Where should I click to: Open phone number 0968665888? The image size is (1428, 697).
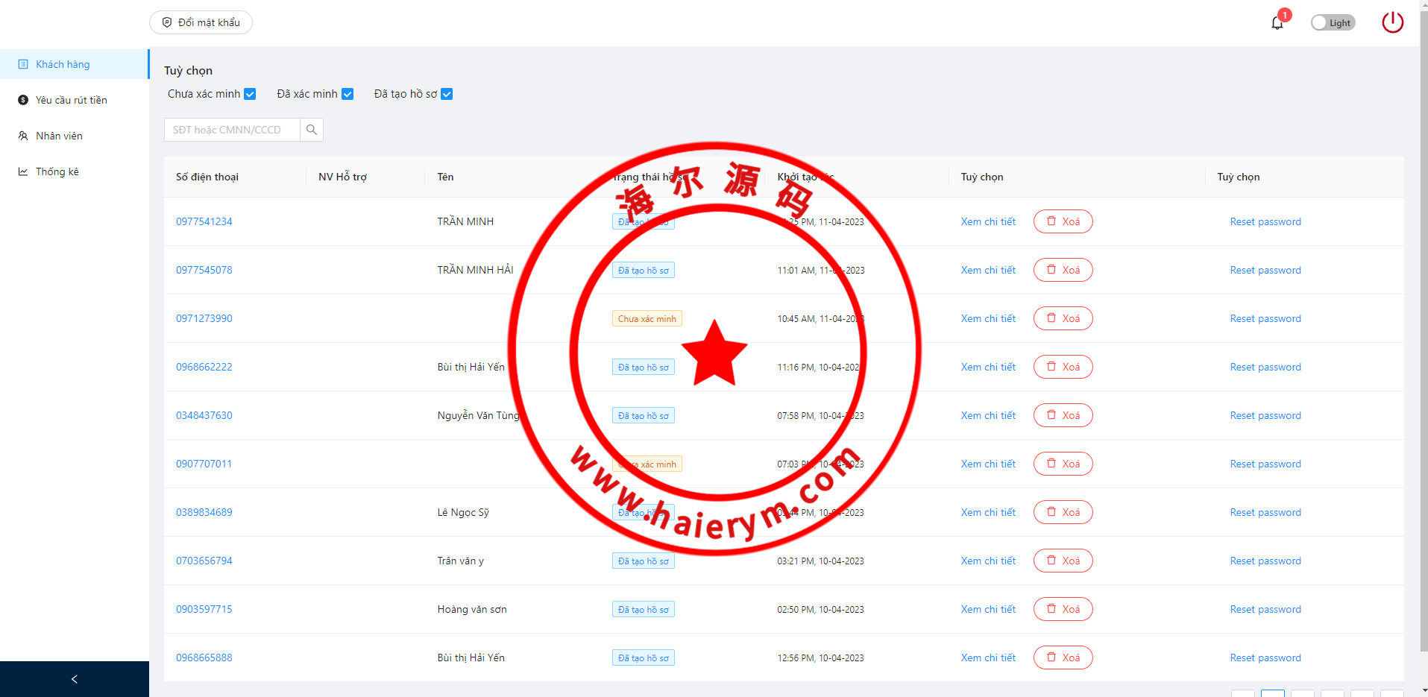[x=204, y=657]
